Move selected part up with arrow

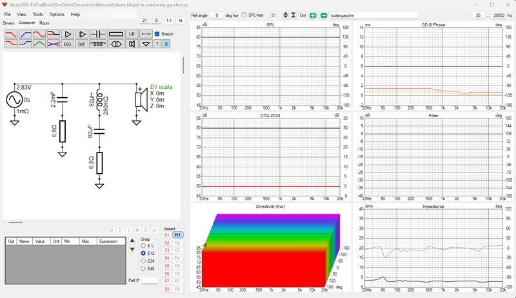(x=132, y=241)
